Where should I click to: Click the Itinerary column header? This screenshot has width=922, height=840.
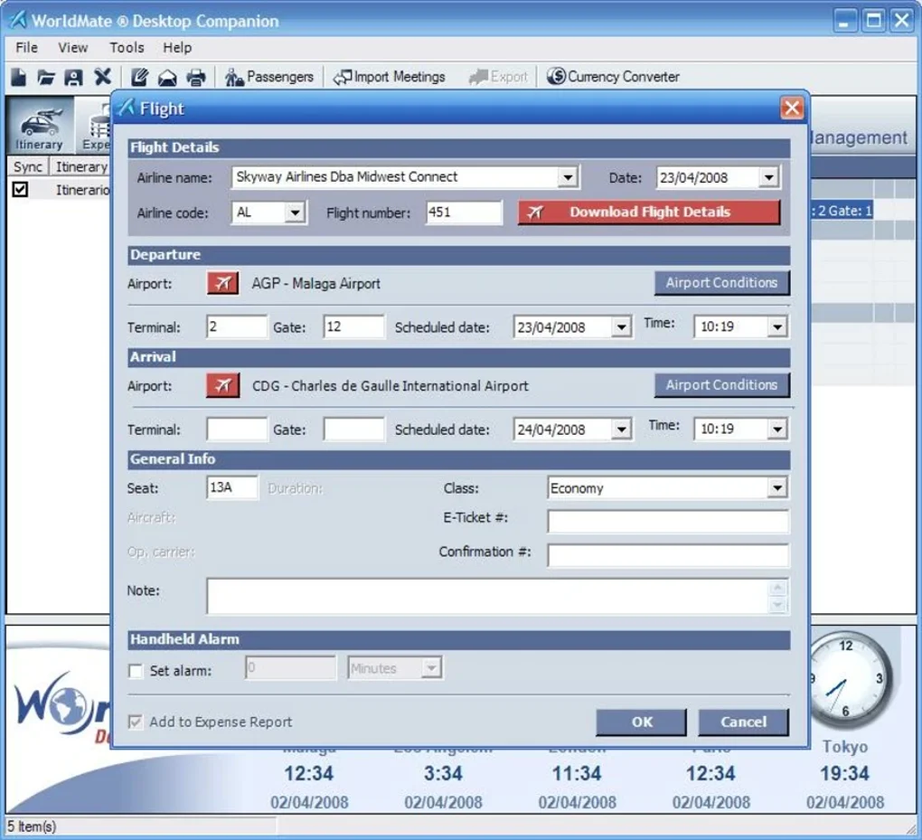pyautogui.click(x=80, y=166)
